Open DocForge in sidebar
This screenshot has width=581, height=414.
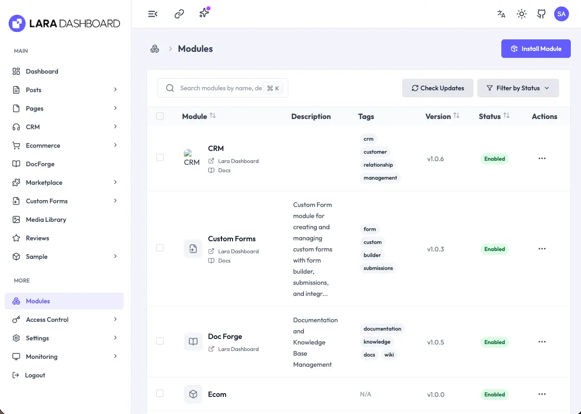tap(64, 164)
